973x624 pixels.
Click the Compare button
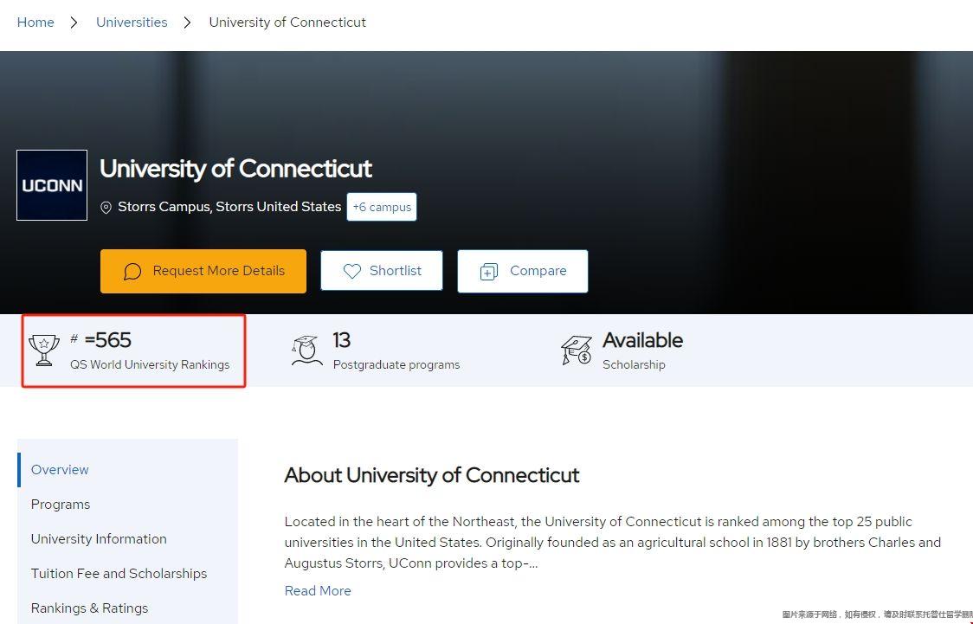pyautogui.click(x=523, y=271)
